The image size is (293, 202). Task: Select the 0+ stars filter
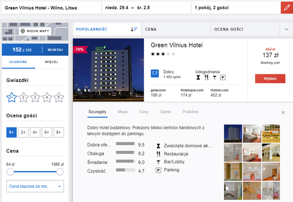click(12, 97)
